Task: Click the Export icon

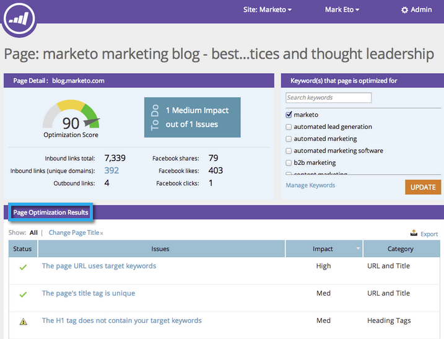Action: pyautogui.click(x=414, y=234)
